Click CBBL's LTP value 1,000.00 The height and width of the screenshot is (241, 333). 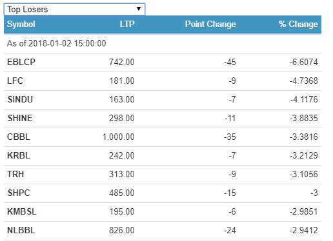(119, 137)
